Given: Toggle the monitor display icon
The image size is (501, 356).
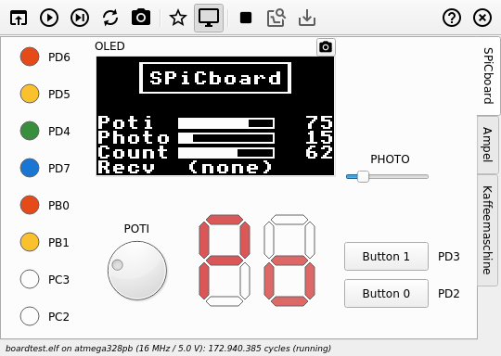Looking at the screenshot, I should pyautogui.click(x=209, y=18).
